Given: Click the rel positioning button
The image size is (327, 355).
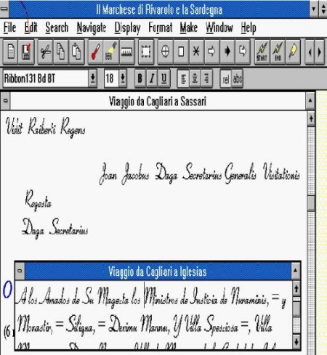Looking at the screenshot, I should pyautogui.click(x=226, y=79).
